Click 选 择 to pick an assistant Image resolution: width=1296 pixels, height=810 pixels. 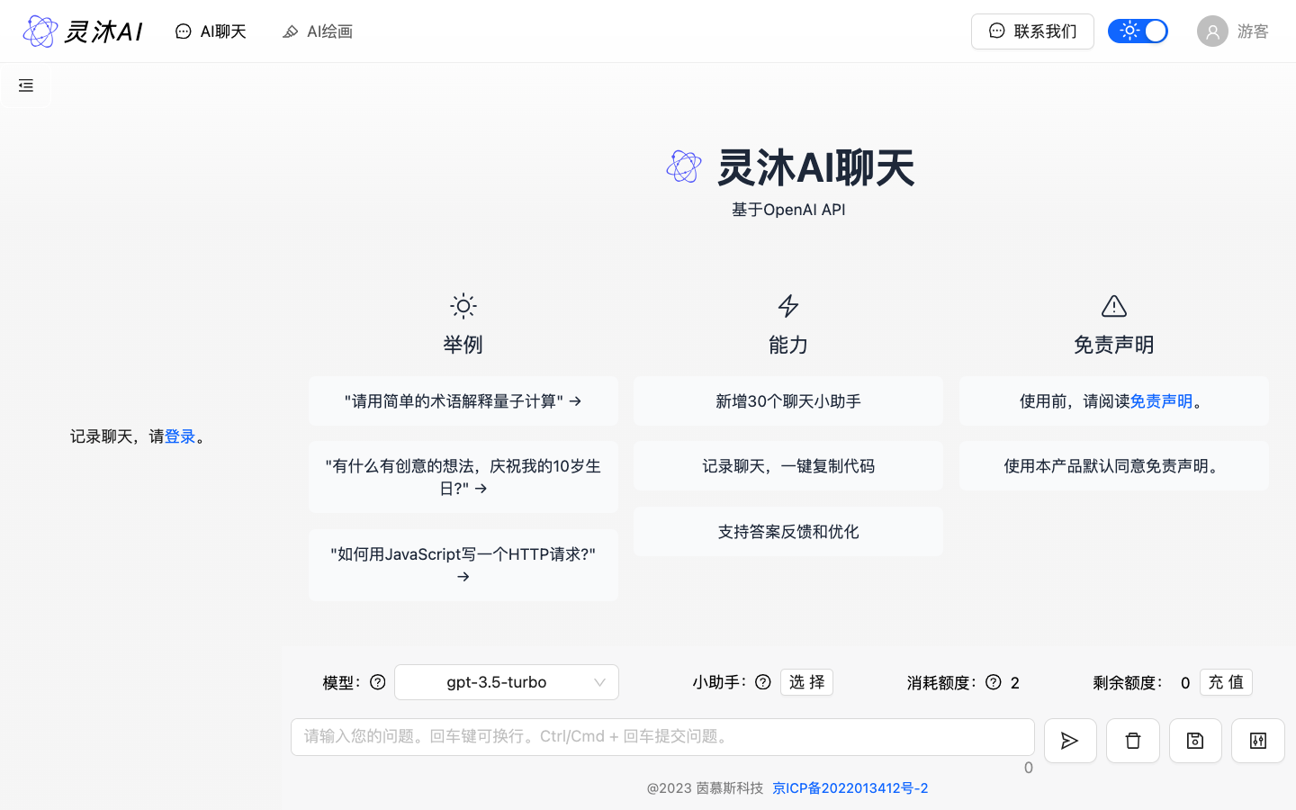(806, 682)
